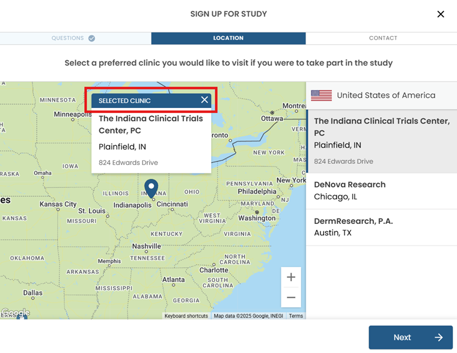Screen dimensions: 457x353
Task: Open the map Terms link
Action: 296,316
